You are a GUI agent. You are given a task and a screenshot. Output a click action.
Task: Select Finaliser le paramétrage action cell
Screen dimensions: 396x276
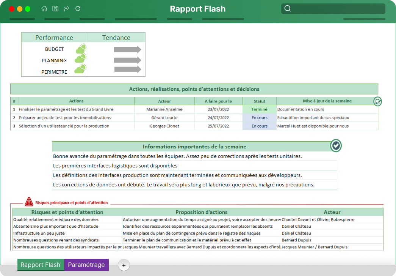pos(76,109)
